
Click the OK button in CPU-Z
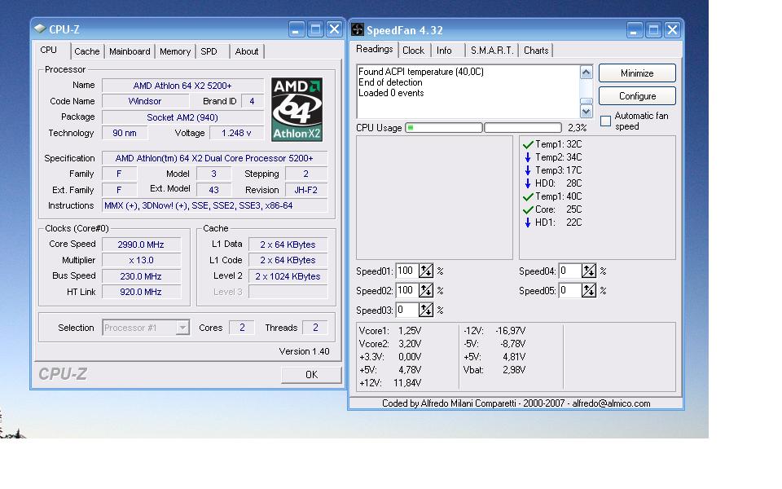tap(311, 375)
